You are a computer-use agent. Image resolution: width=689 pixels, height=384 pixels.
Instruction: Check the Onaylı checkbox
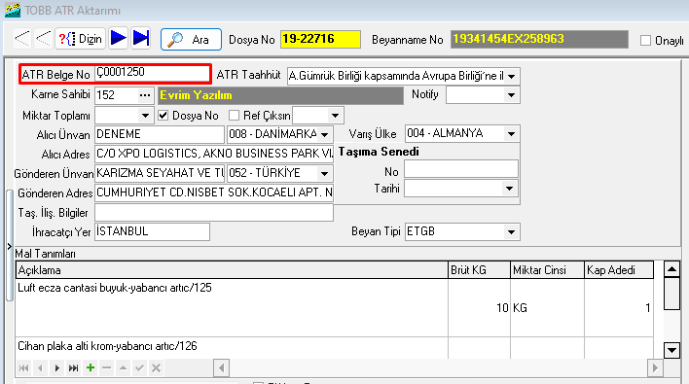645,41
